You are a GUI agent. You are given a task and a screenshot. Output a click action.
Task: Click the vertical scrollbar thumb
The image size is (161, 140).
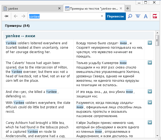coord(157,40)
